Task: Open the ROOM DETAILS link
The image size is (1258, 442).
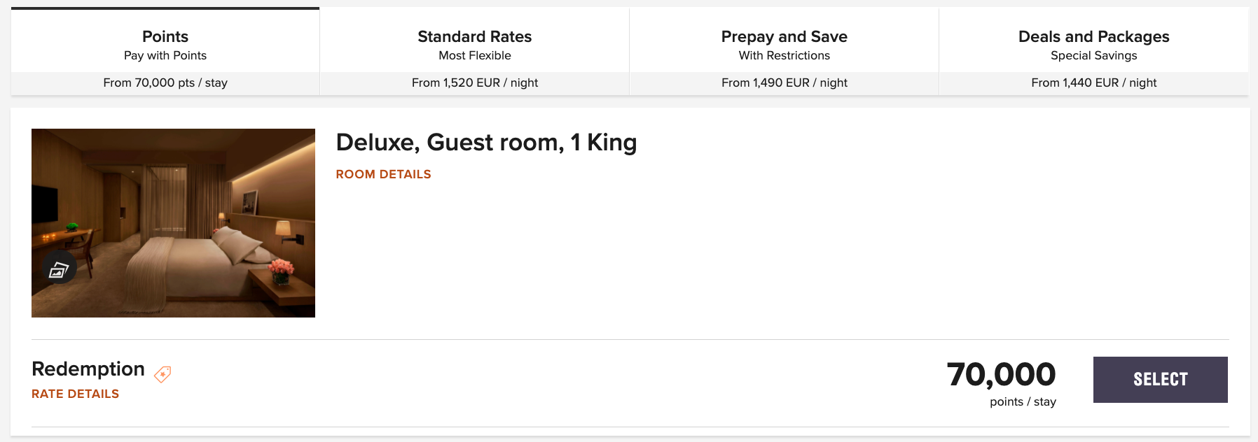Action: click(383, 174)
